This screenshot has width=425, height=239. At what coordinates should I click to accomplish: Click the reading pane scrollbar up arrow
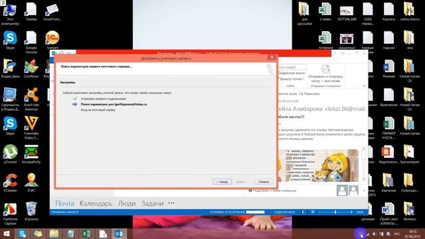point(363,148)
